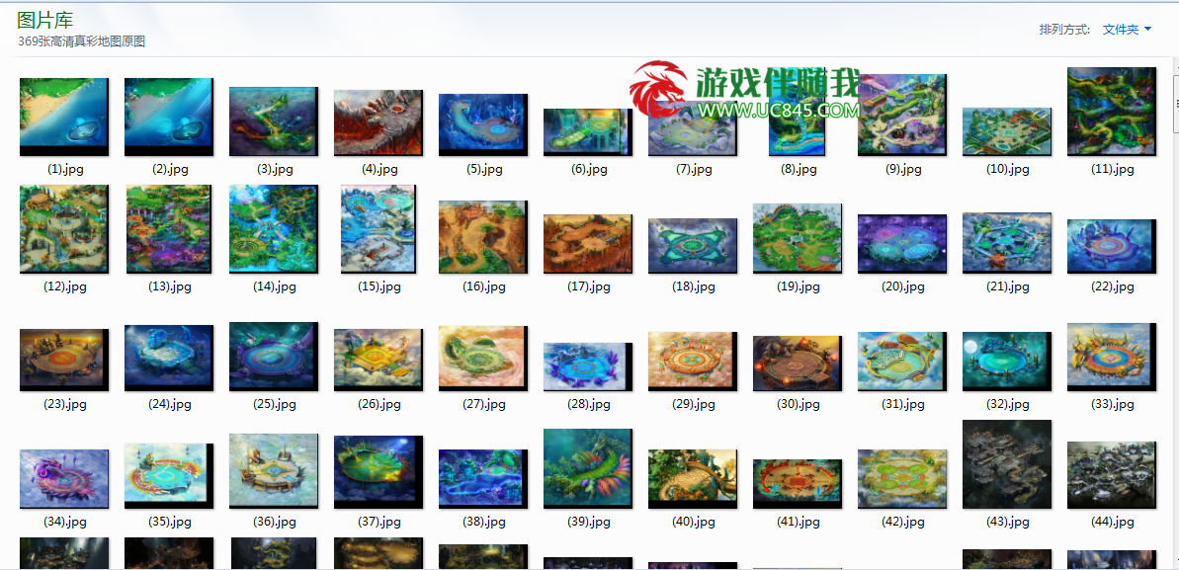Click the 369张高清真彩地图原图 subtitle
This screenshot has height=570, width=1179.
[81, 42]
